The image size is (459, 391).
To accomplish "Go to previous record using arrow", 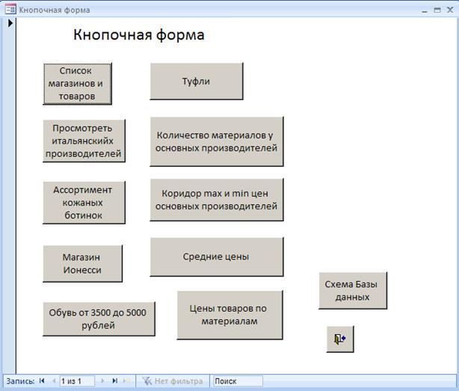I will pyautogui.click(x=53, y=381).
